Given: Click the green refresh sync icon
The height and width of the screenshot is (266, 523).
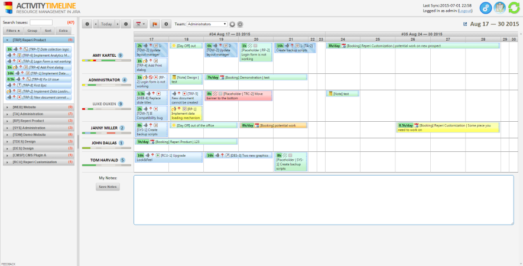Looking at the screenshot, I should click(x=514, y=8).
